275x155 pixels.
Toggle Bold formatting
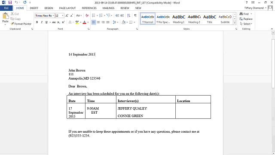37,22
